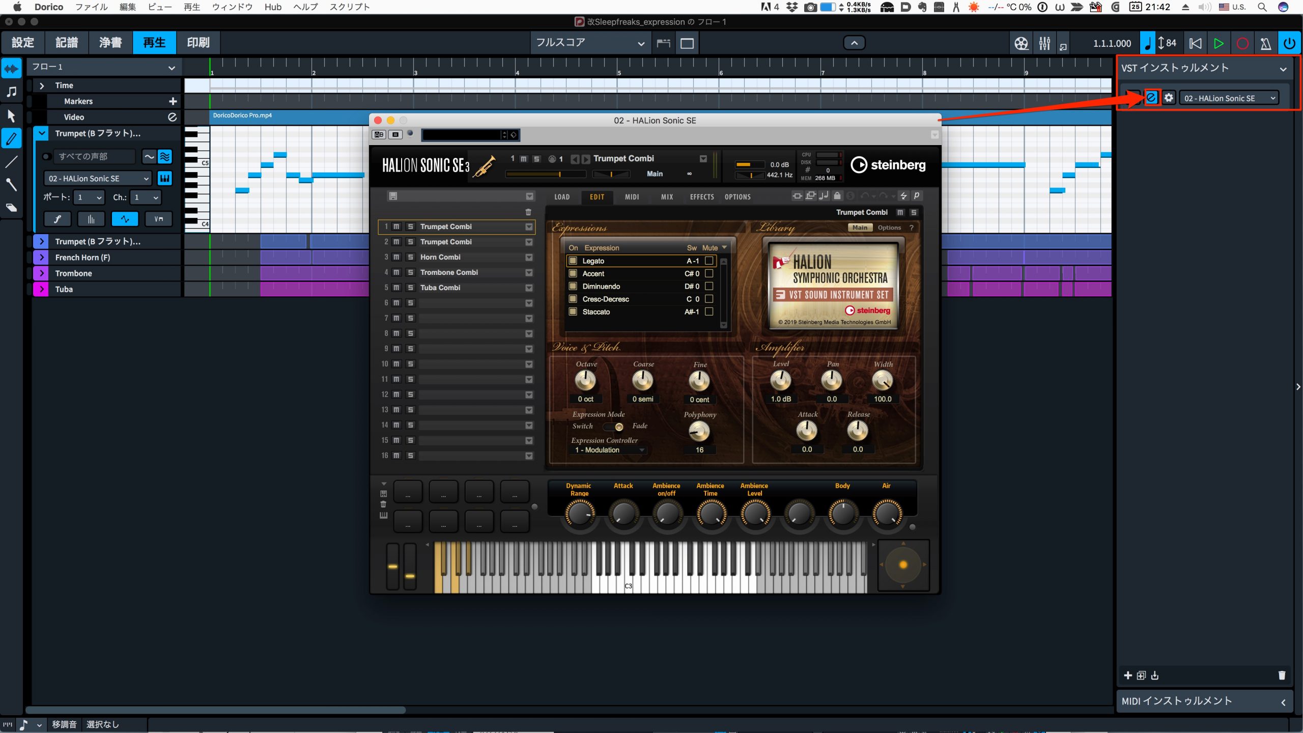Screen dimensions: 1303x733
Task: Open the mixer from the top toolbar
Action: point(1044,43)
